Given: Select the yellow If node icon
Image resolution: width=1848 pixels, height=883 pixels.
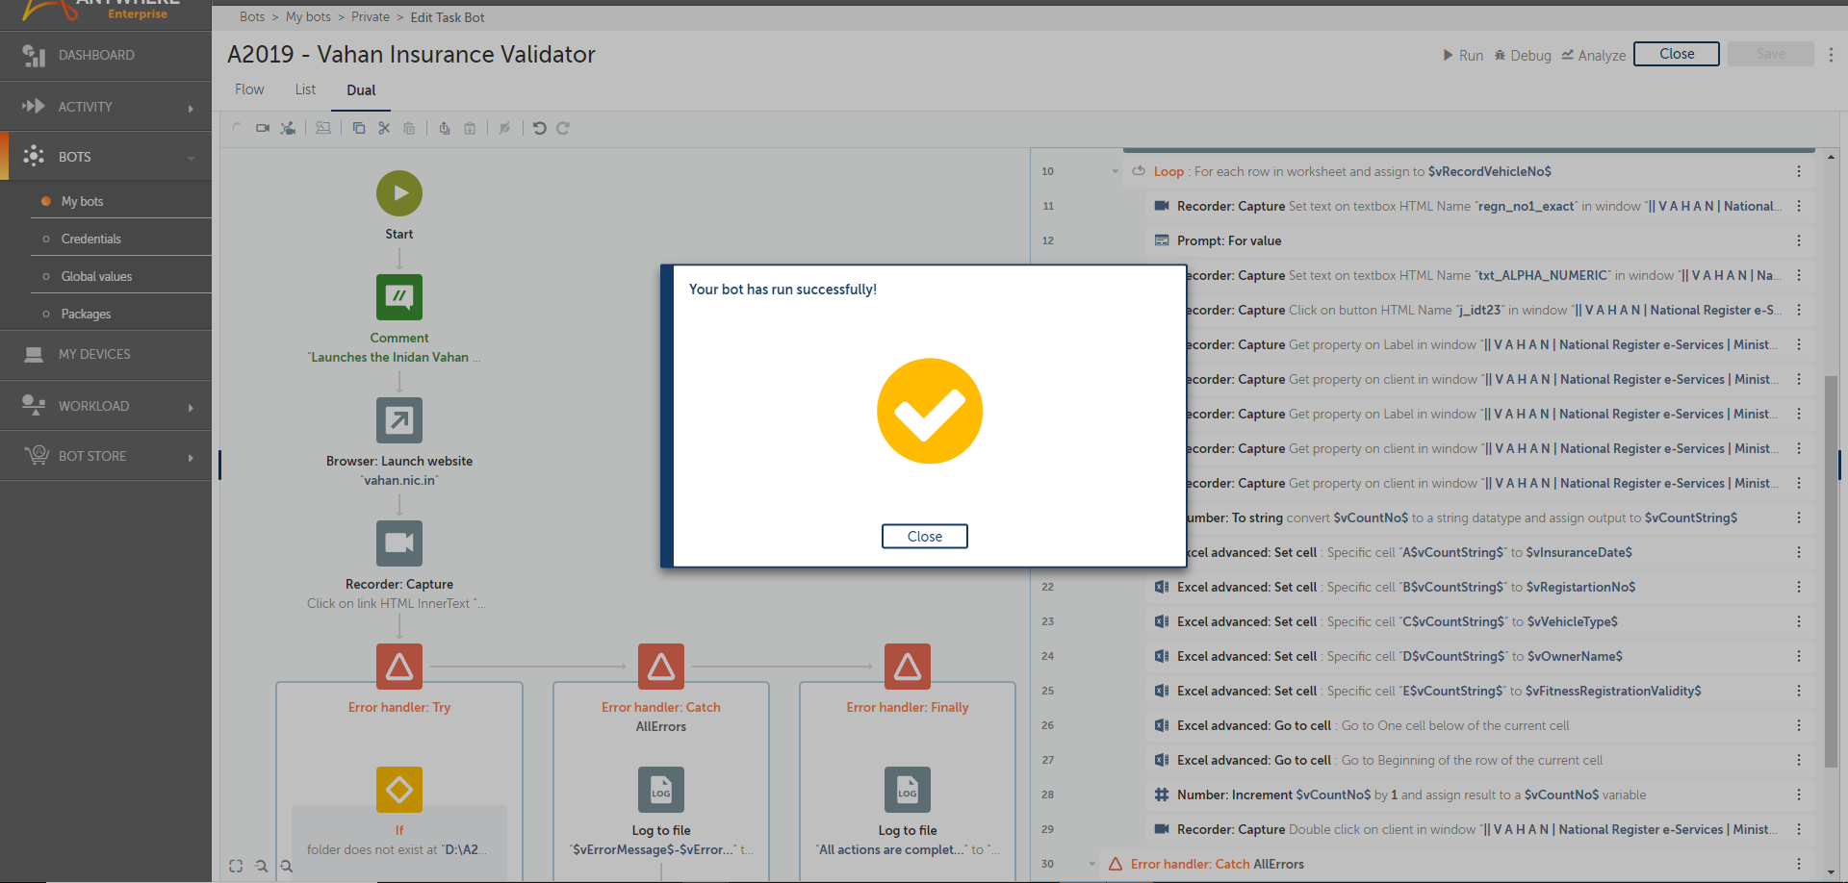Looking at the screenshot, I should [x=399, y=790].
